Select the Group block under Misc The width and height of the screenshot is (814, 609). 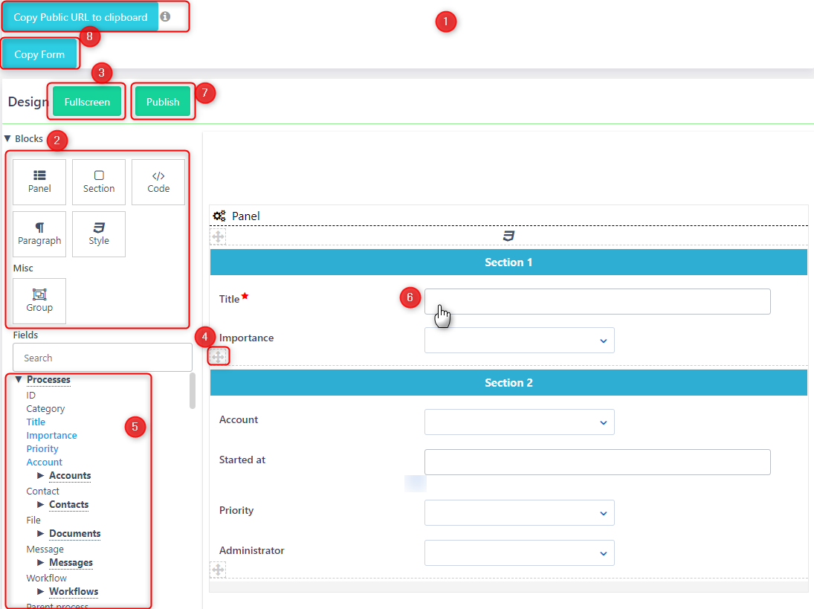click(x=39, y=301)
